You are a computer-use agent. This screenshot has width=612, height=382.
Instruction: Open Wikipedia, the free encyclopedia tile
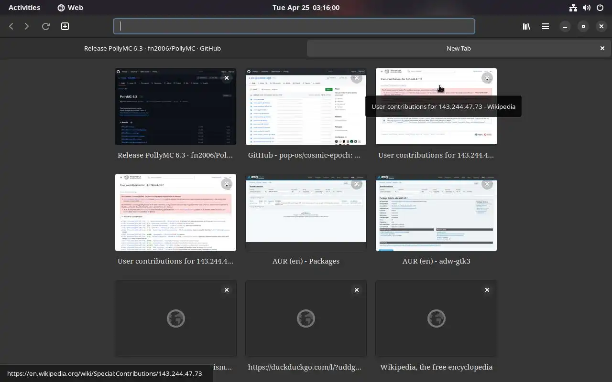coord(436,318)
